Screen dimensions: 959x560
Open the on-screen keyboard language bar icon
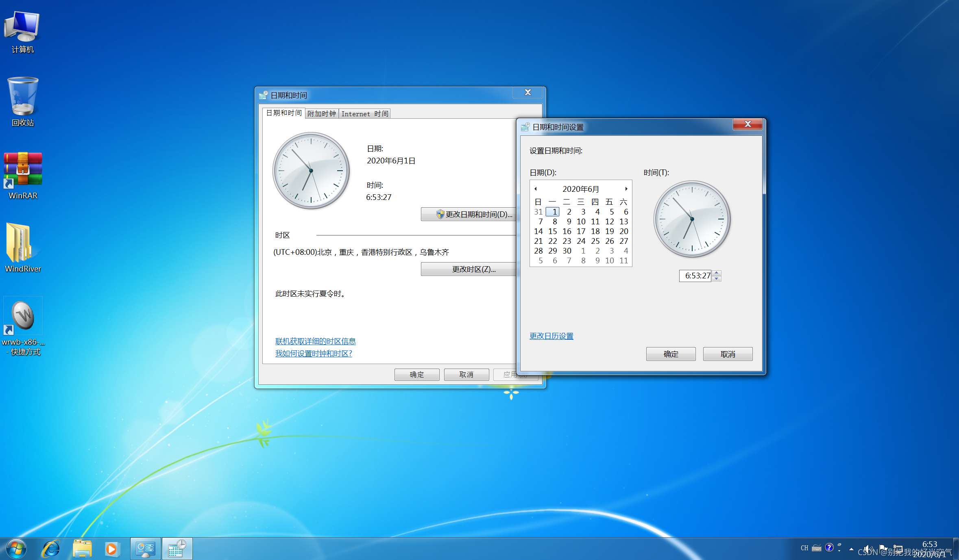pos(816,548)
